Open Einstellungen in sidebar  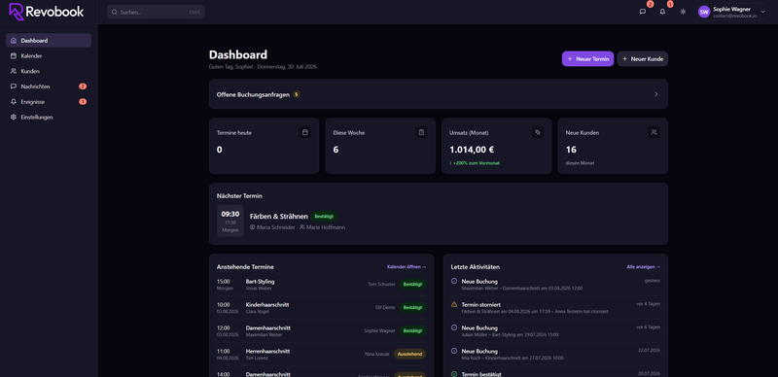pyautogui.click(x=49, y=118)
